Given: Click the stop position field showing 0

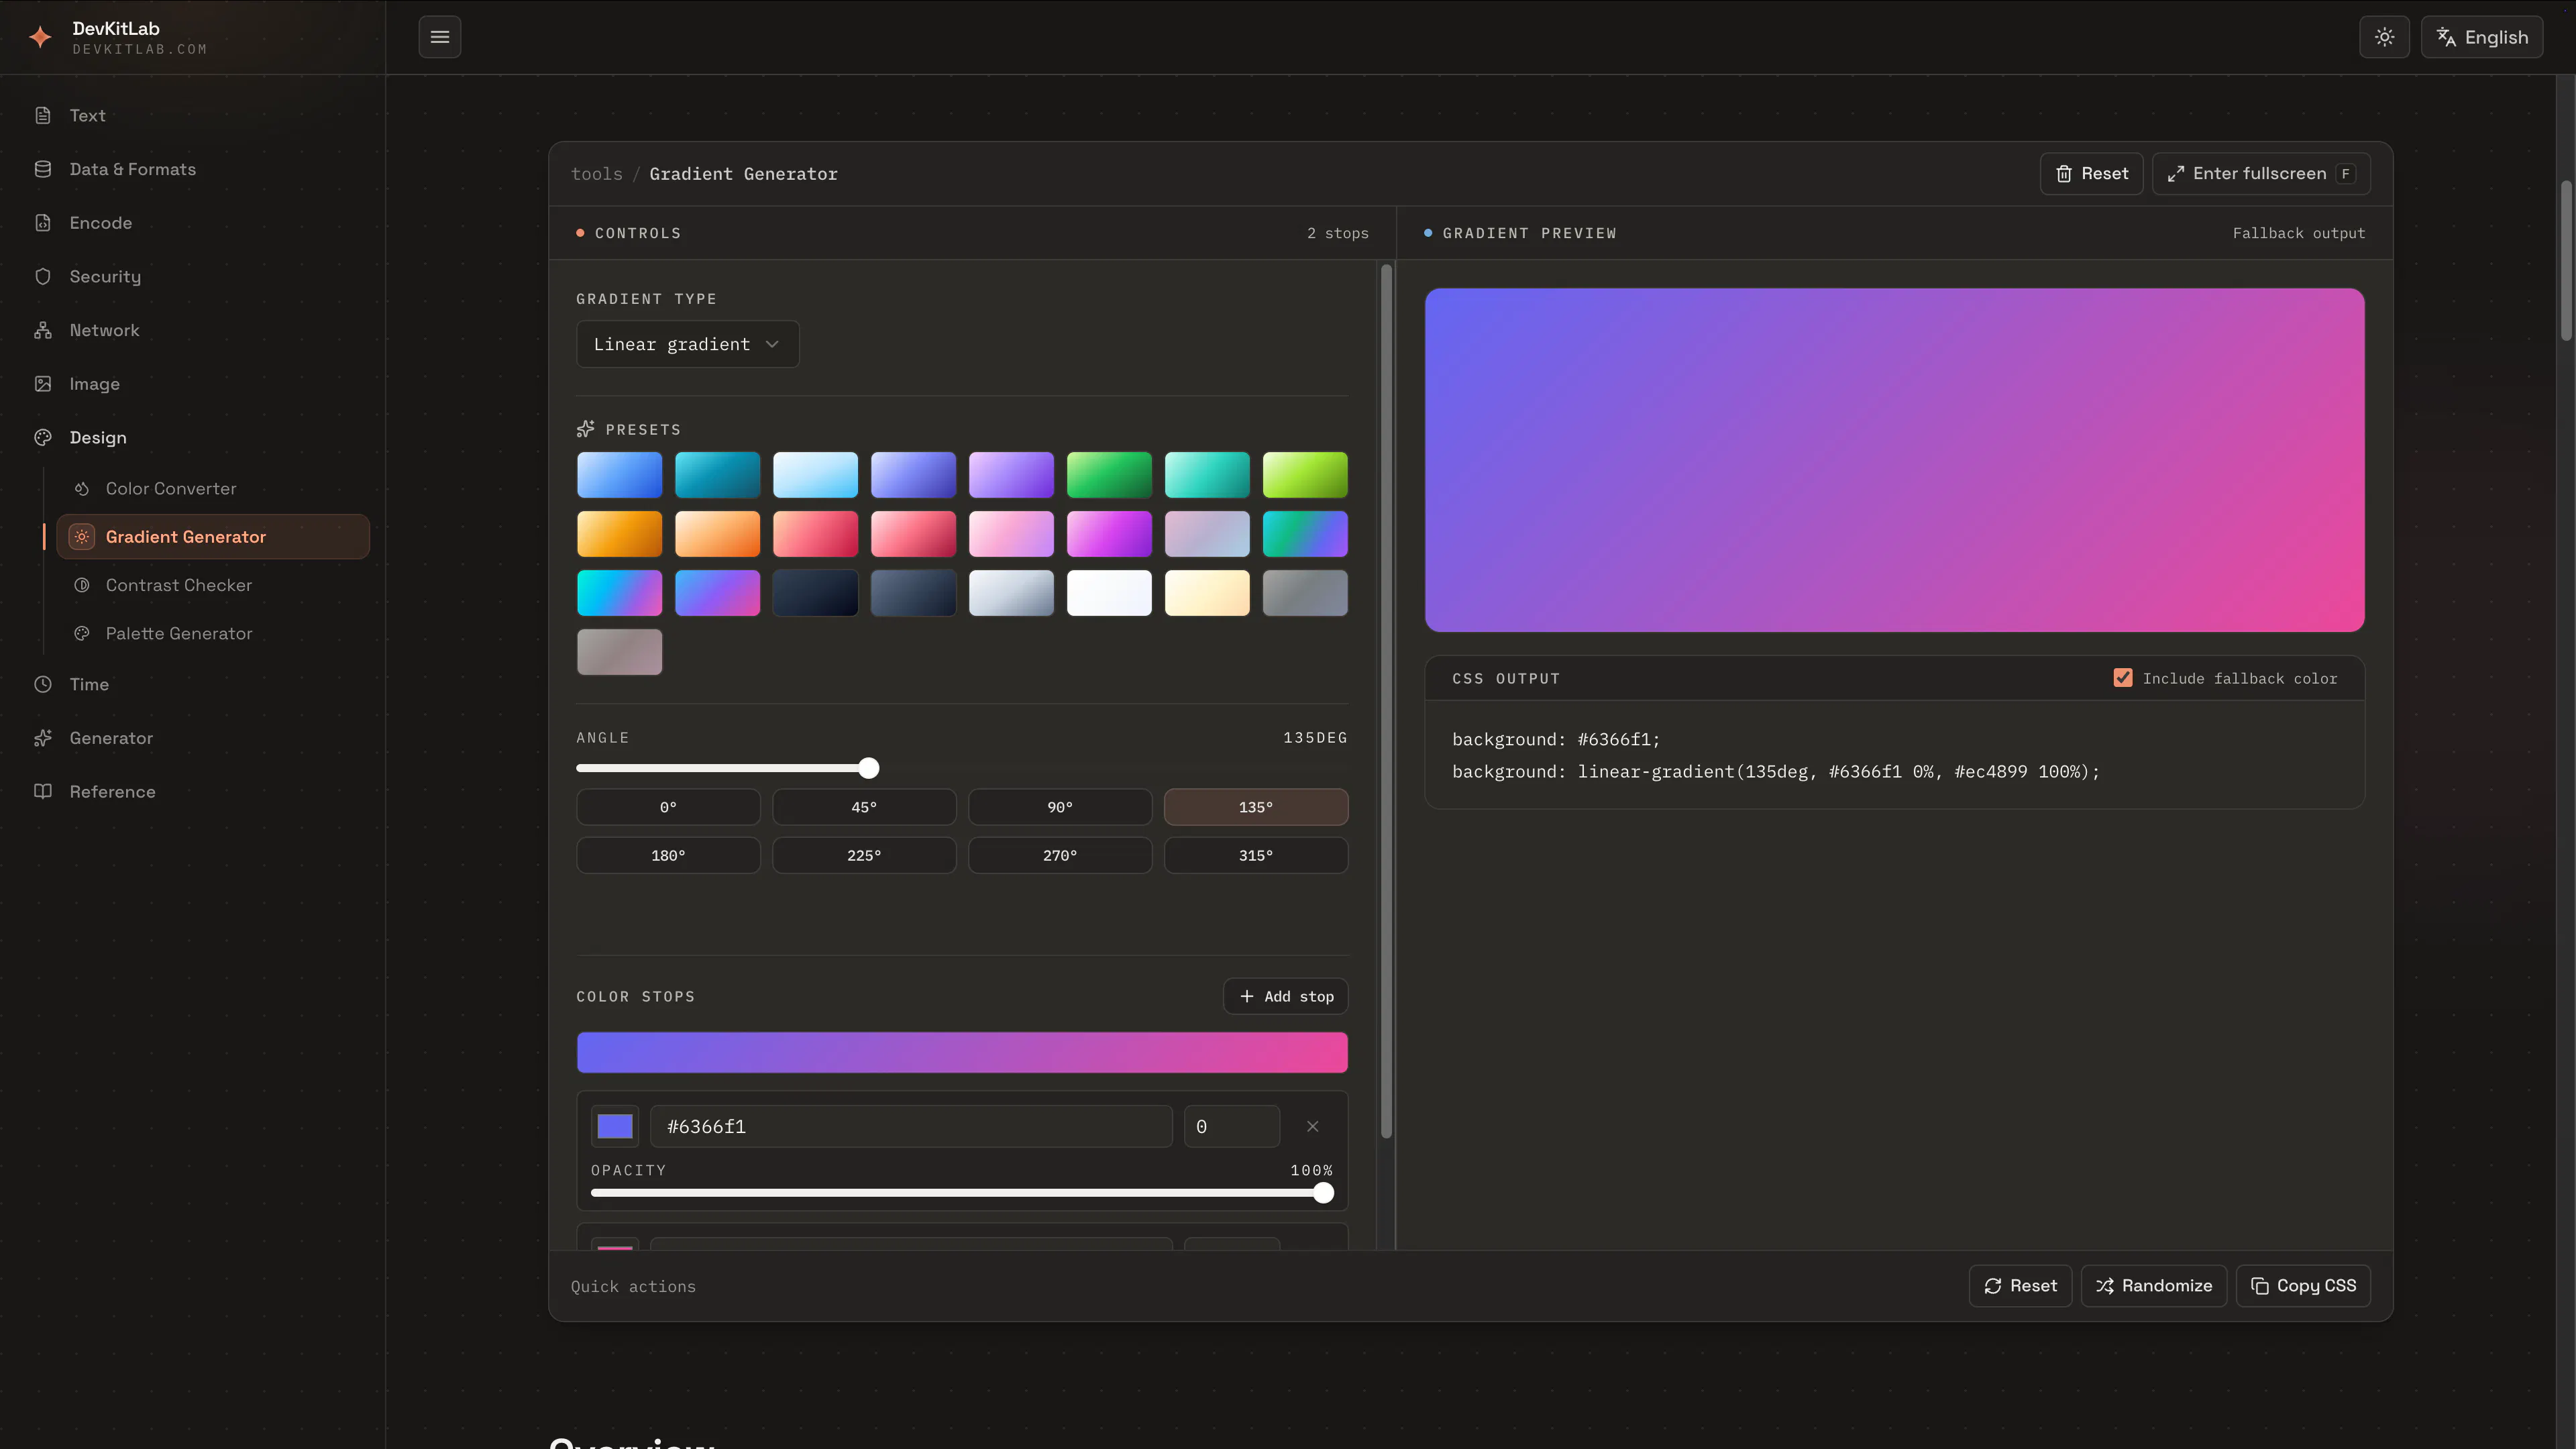Looking at the screenshot, I should tap(1232, 1126).
